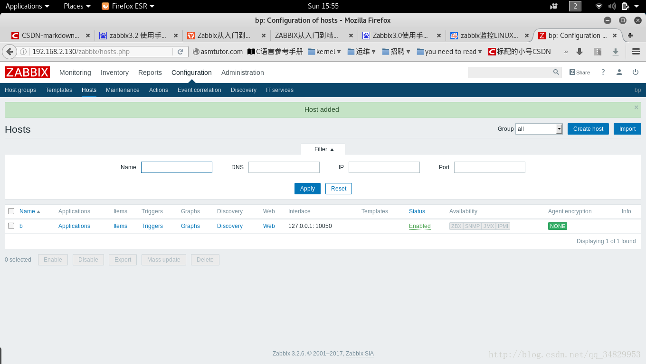646x364 pixels.
Task: Open the Firefox ESR app menu
Action: [x=128, y=6]
